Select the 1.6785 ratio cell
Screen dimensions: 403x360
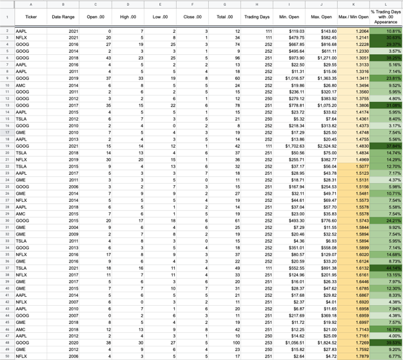click(x=353, y=288)
